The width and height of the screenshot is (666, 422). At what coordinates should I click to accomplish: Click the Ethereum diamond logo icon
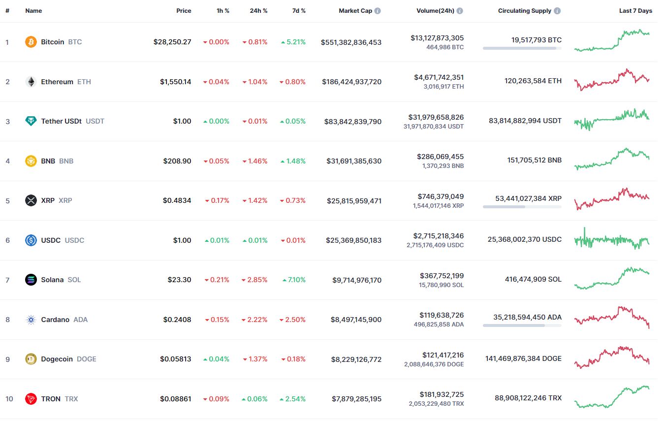point(31,82)
